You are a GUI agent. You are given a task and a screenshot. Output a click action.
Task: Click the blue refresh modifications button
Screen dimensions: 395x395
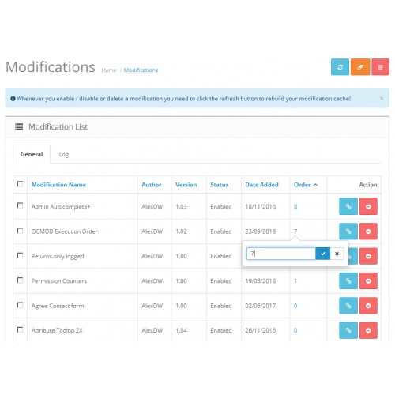(x=340, y=67)
